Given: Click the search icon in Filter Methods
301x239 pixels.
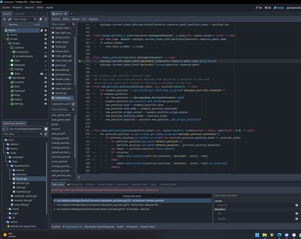Looking at the screenshot, I should coord(74,110).
